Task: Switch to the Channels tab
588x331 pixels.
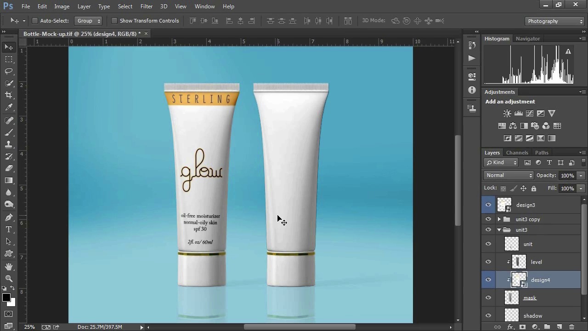Action: pyautogui.click(x=517, y=153)
